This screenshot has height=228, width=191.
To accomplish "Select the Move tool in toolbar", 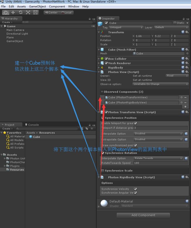I will pyautogui.click(x=13, y=13).
